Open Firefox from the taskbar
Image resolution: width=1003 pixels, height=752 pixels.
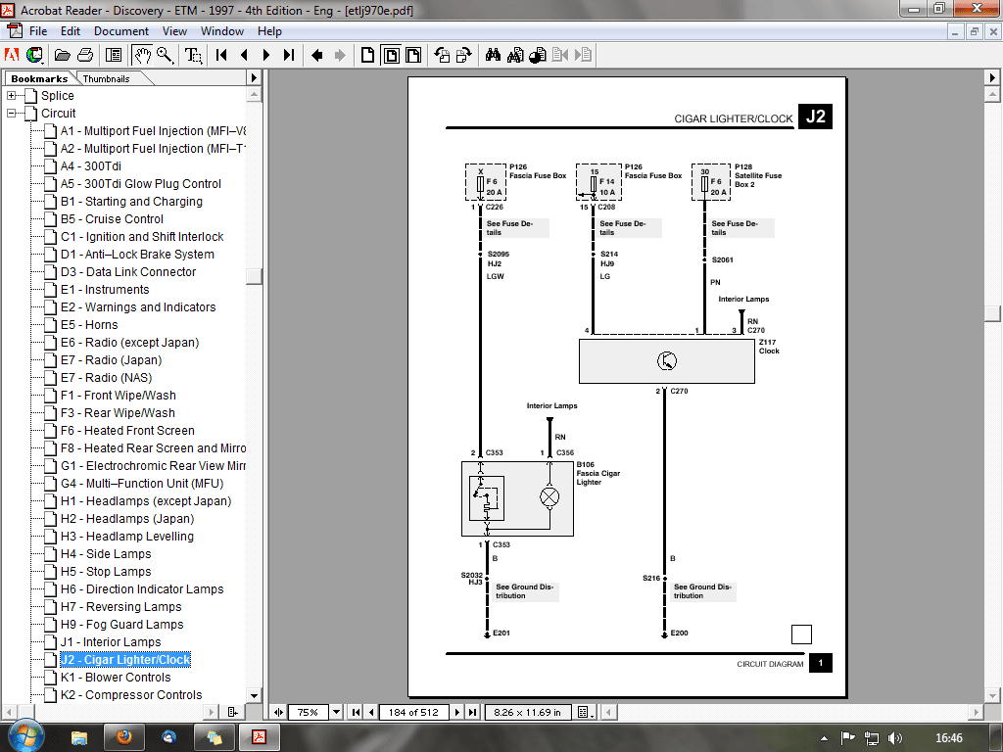pyautogui.click(x=124, y=737)
